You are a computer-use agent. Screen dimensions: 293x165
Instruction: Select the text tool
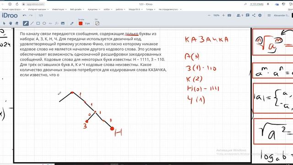tap(50, 23)
